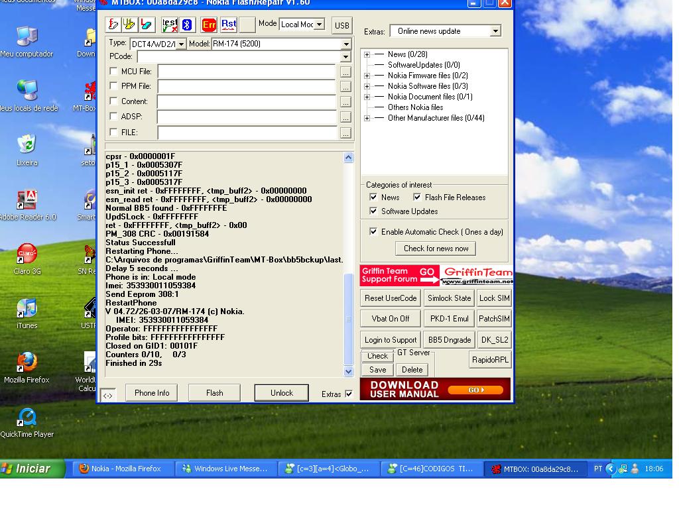Click the red 'Err' toolbar icon
Screen dimensions: 679x509
[x=209, y=25]
